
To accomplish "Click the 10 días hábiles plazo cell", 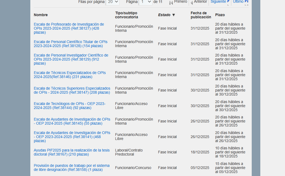I will tap(230, 152).
